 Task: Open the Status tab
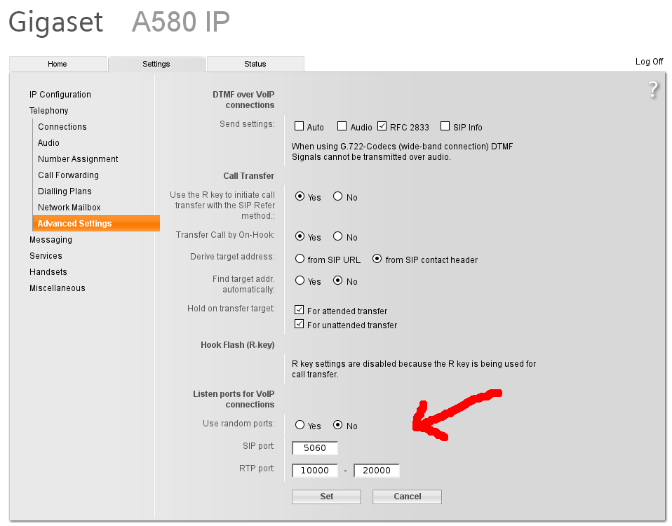click(255, 64)
